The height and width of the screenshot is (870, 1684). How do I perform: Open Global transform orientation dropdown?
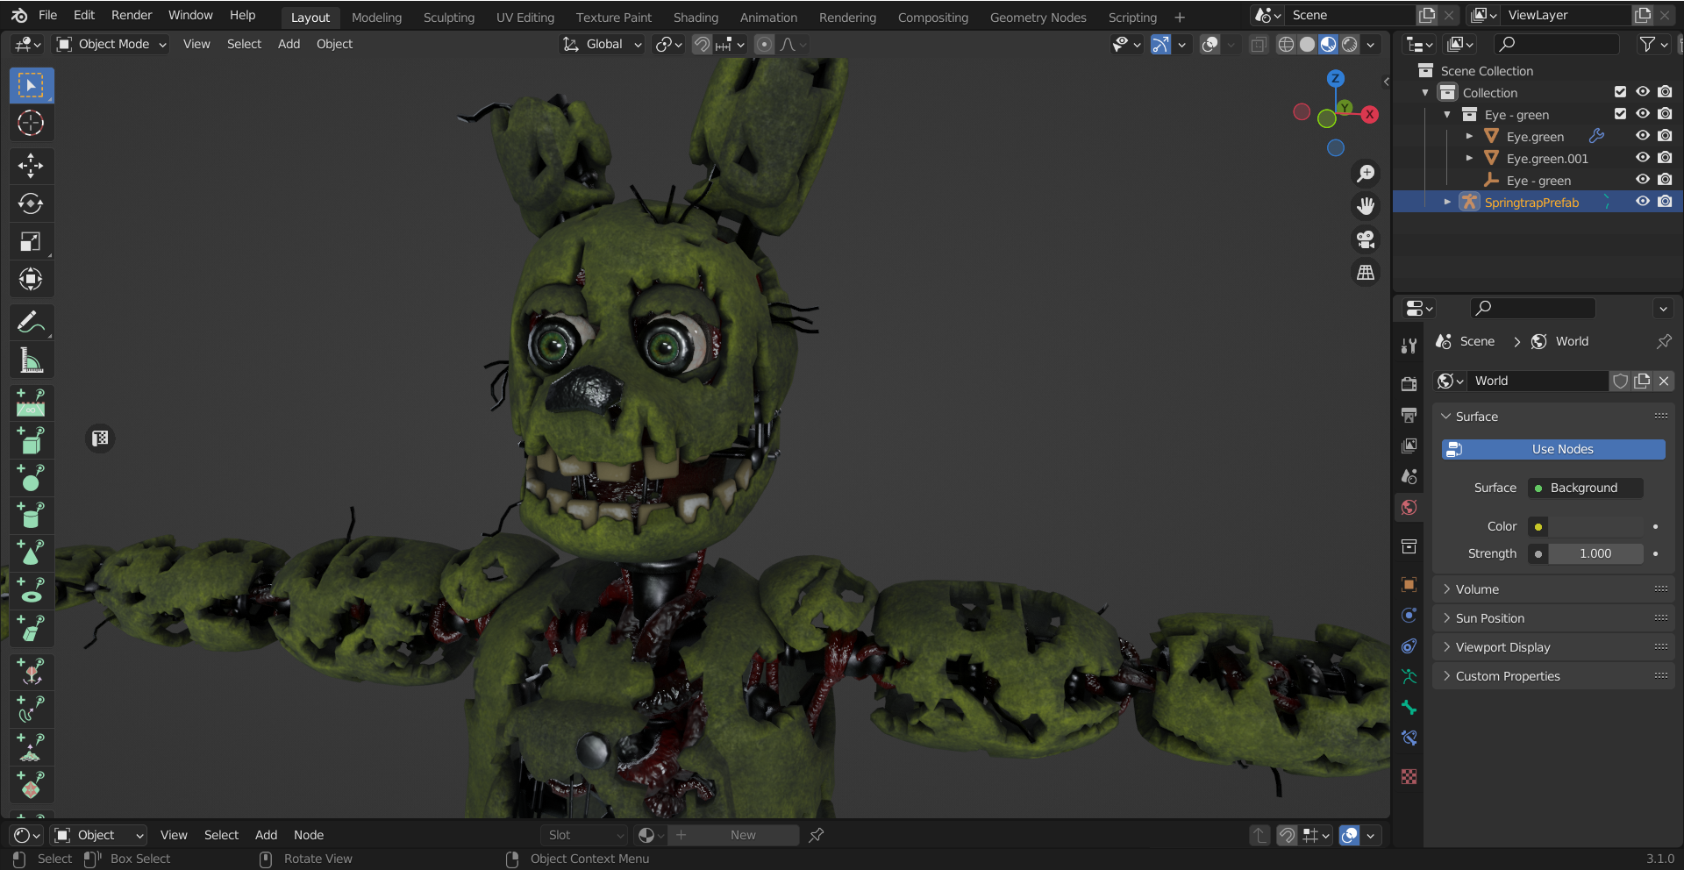point(603,44)
